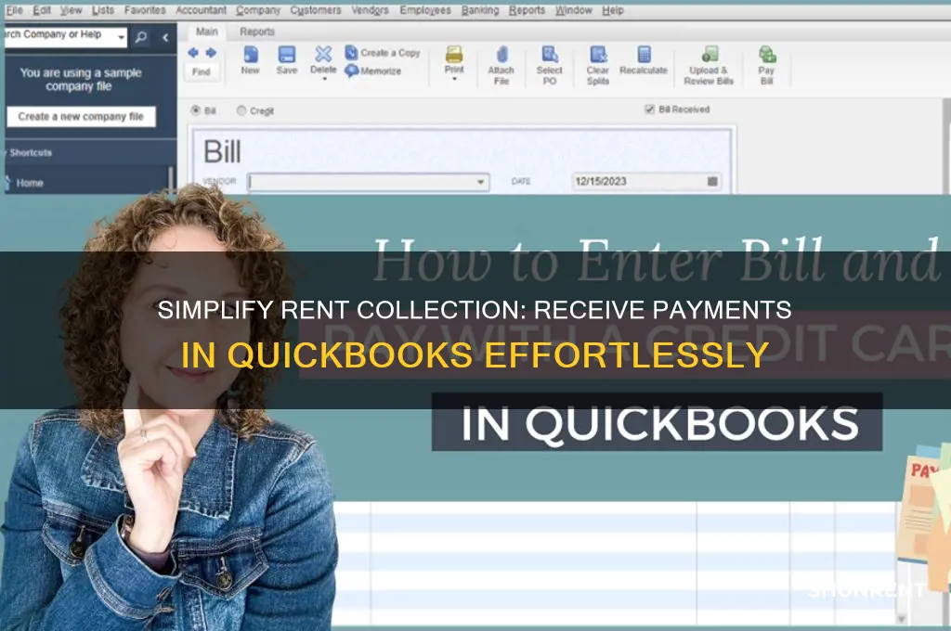Print the bill
Image resolution: width=951 pixels, height=631 pixels.
coord(453,59)
